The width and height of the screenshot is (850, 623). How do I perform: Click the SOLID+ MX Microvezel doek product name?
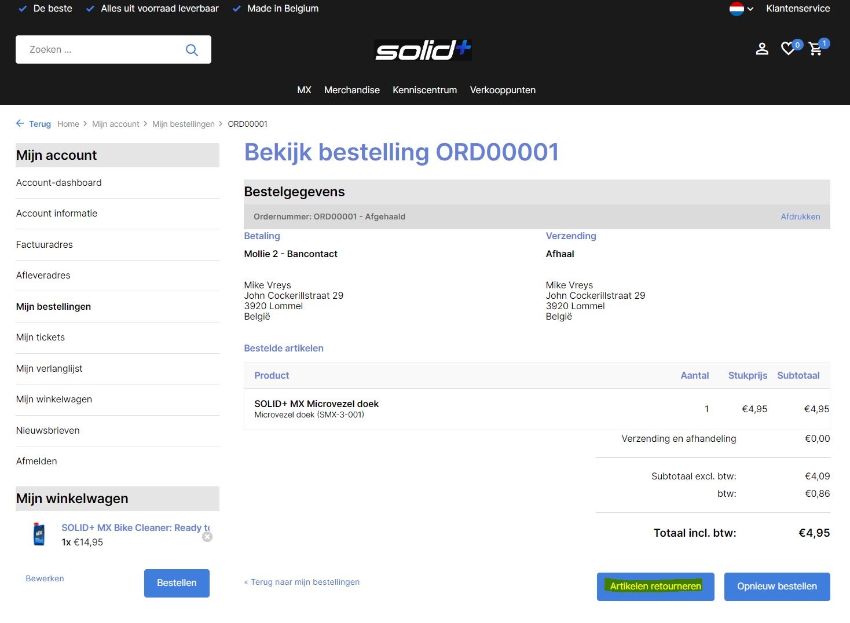tap(317, 404)
